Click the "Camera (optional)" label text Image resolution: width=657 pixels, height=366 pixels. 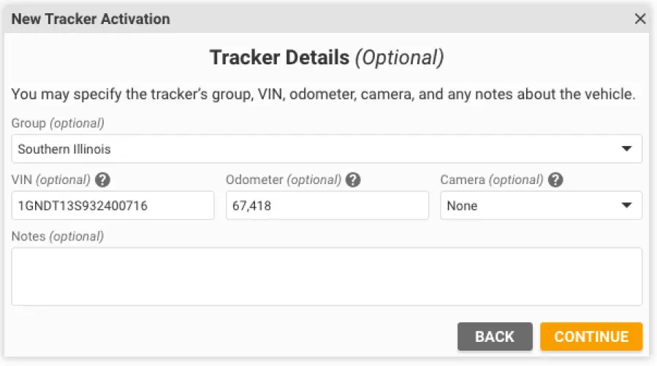(x=491, y=180)
